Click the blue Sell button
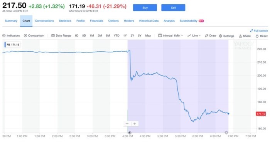Image resolution: width=270 pixels, height=143 pixels. [173, 8]
